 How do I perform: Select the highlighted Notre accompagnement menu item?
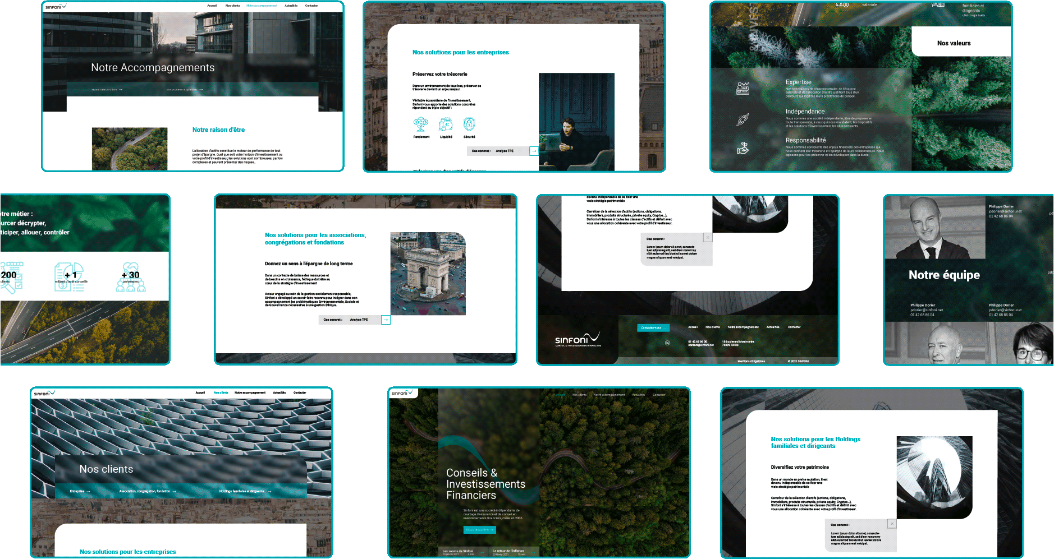tap(262, 6)
